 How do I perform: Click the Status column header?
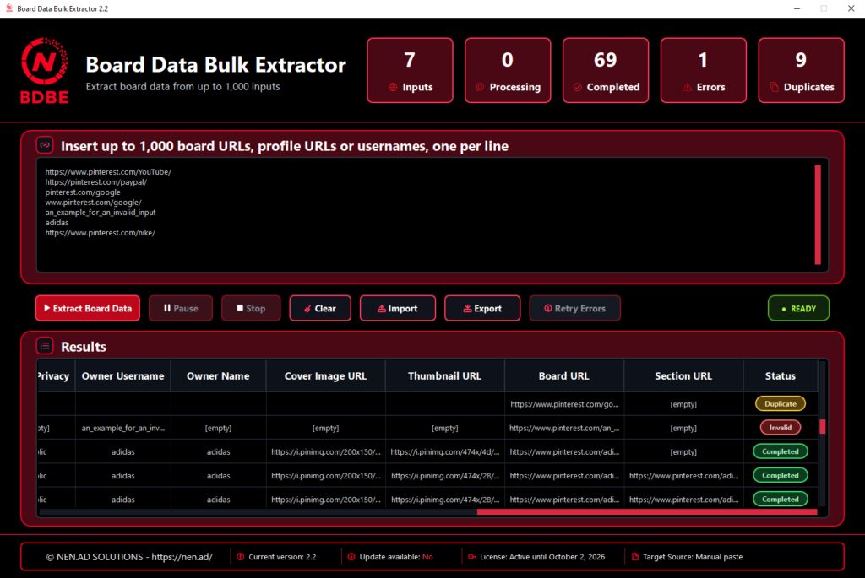780,375
